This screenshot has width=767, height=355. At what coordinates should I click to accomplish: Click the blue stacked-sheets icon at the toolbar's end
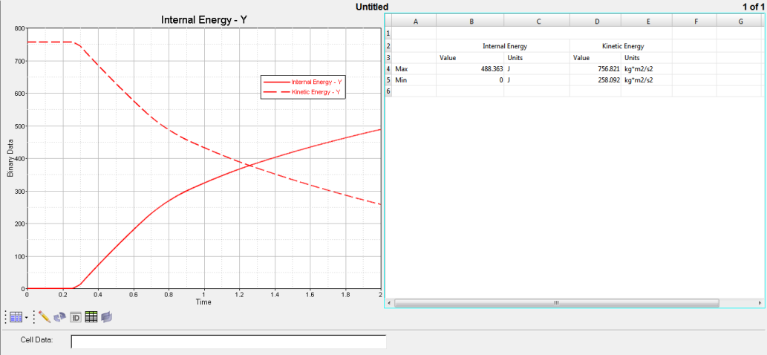tap(107, 317)
